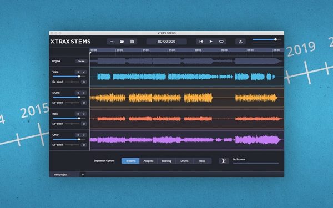Click the No Process progress bar
Screen dimensions: 333x208
pos(256,163)
